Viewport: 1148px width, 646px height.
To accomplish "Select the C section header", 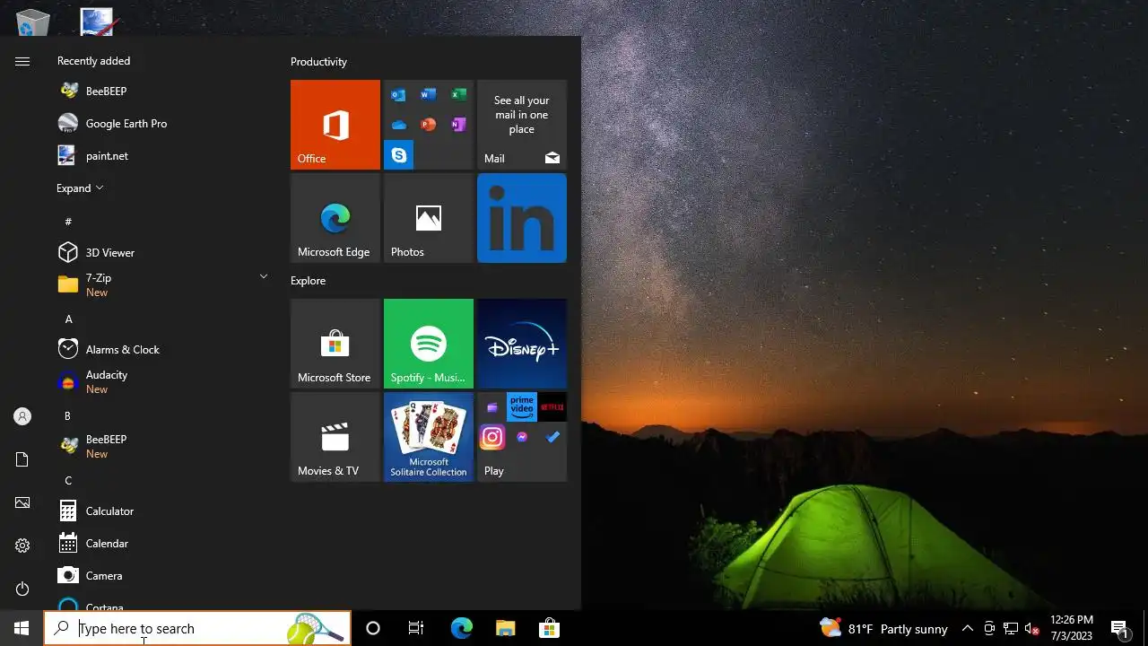I will [68, 481].
